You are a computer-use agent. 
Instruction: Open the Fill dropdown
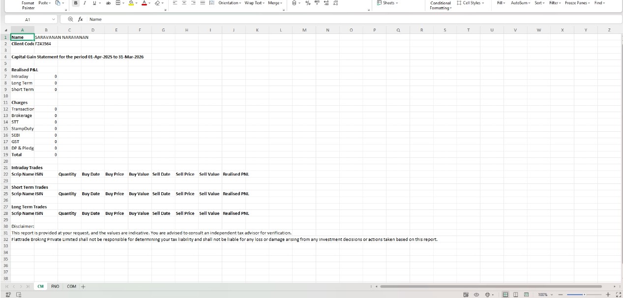pyautogui.click(x=501, y=3)
